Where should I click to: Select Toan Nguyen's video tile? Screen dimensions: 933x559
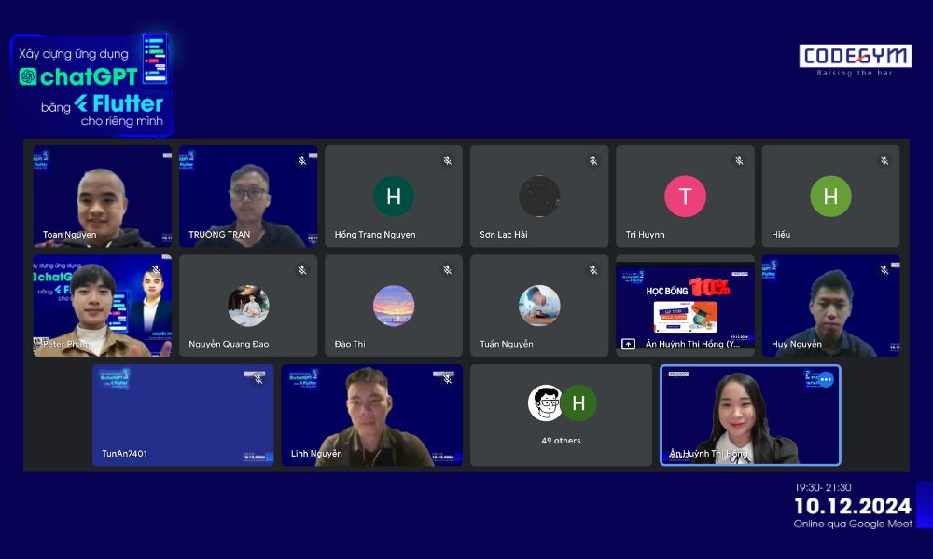103,196
